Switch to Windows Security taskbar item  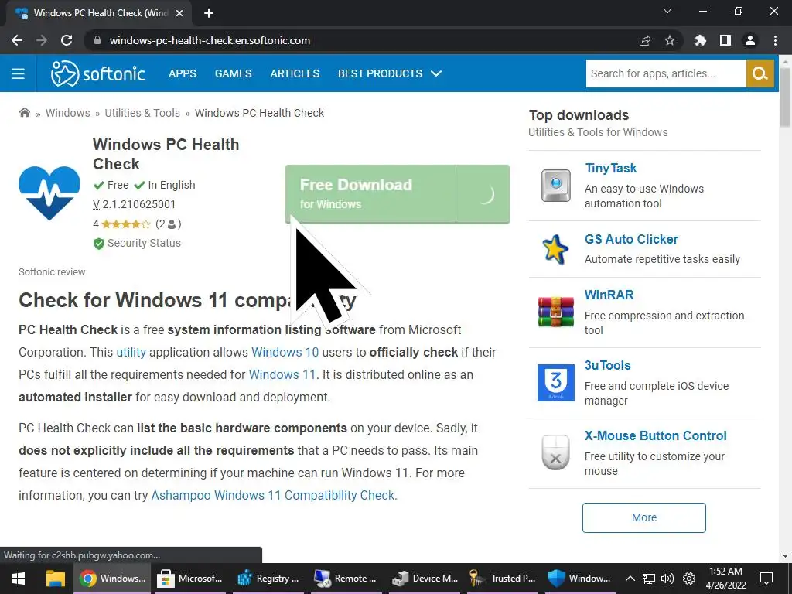pos(580,579)
